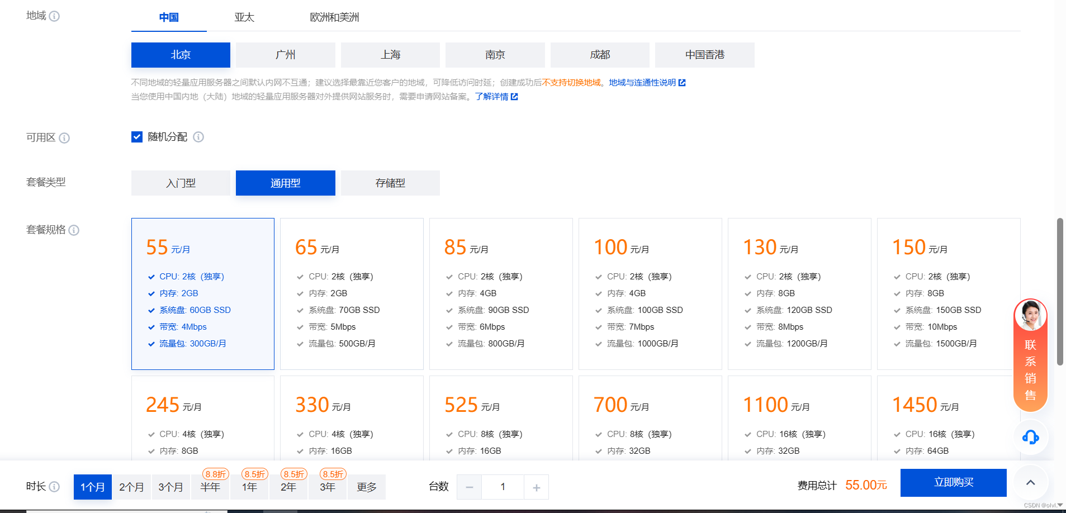Select the 55 元/月 plan card
Screen dimensions: 1066x513
(x=203, y=294)
